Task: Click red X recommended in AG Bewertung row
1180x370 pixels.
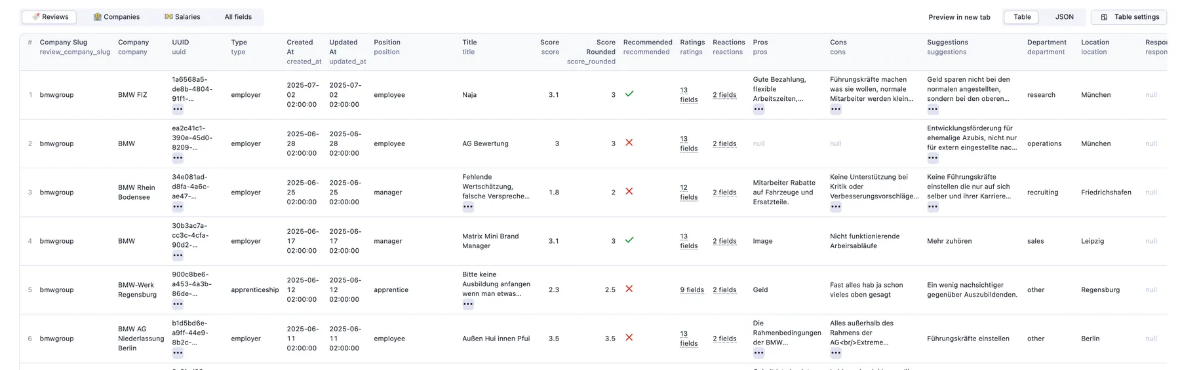Action: [x=629, y=142]
